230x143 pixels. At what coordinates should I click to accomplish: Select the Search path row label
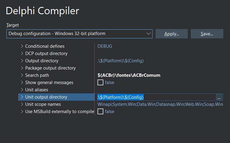37,75
